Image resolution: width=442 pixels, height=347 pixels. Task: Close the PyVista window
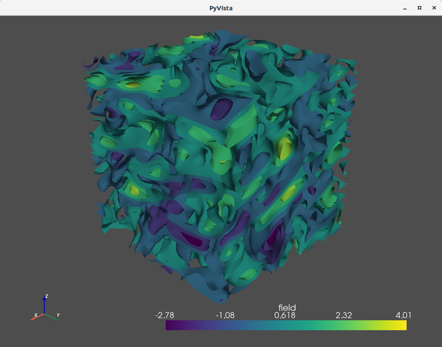click(x=433, y=8)
